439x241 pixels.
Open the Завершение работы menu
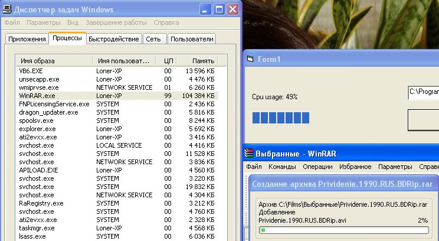point(116,22)
